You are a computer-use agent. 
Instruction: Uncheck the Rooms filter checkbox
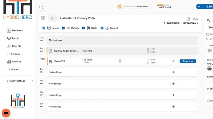tap(44, 28)
